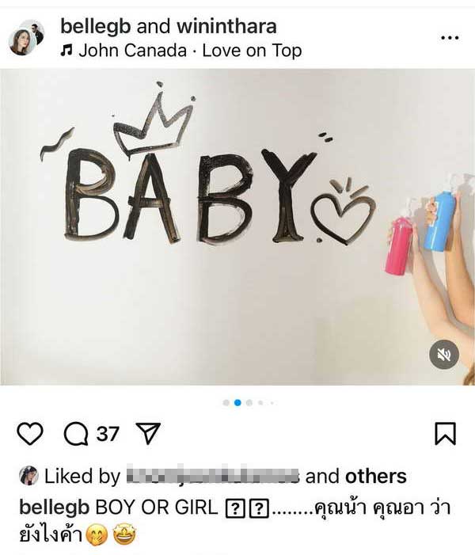Open the John Canada Love on Top audio
This screenshot has height=555, width=475.
(x=191, y=51)
